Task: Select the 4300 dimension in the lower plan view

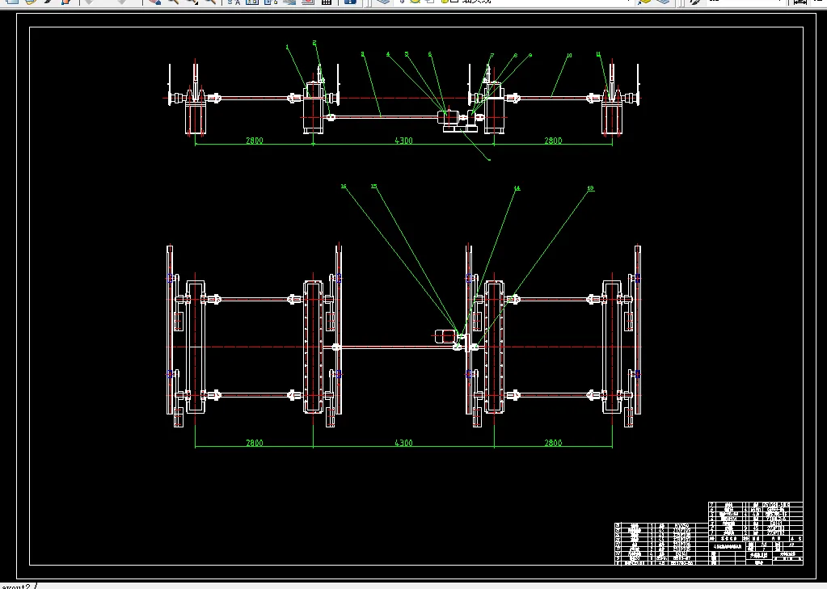Action: coord(403,443)
